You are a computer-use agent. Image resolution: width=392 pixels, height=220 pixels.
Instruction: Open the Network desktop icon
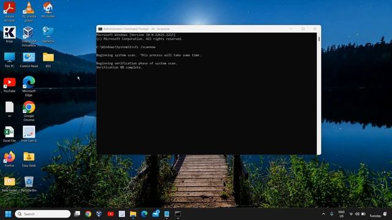(48, 34)
